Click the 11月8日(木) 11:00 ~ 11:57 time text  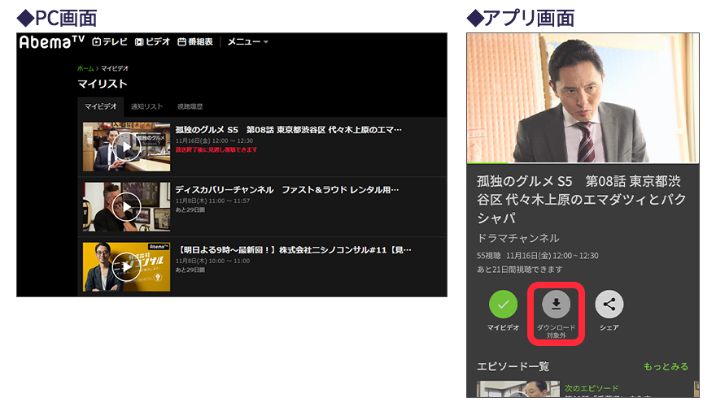(213, 201)
